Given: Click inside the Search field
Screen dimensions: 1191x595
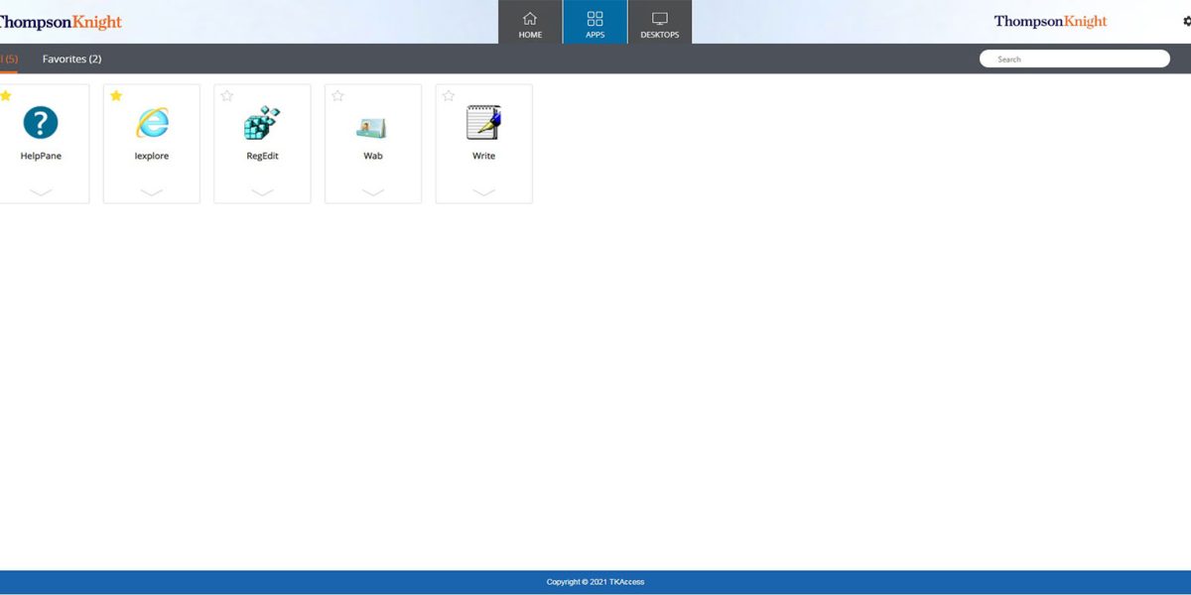Looking at the screenshot, I should tap(1074, 59).
